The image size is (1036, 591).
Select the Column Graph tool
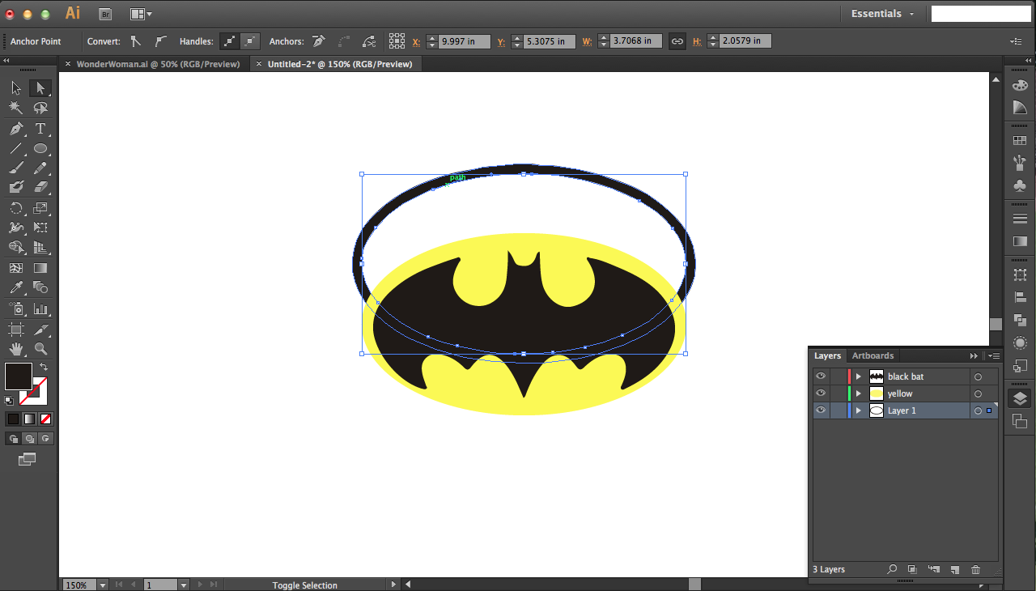click(40, 308)
